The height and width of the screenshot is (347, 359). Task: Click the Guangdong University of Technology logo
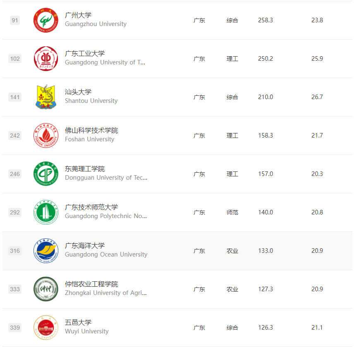click(46, 59)
